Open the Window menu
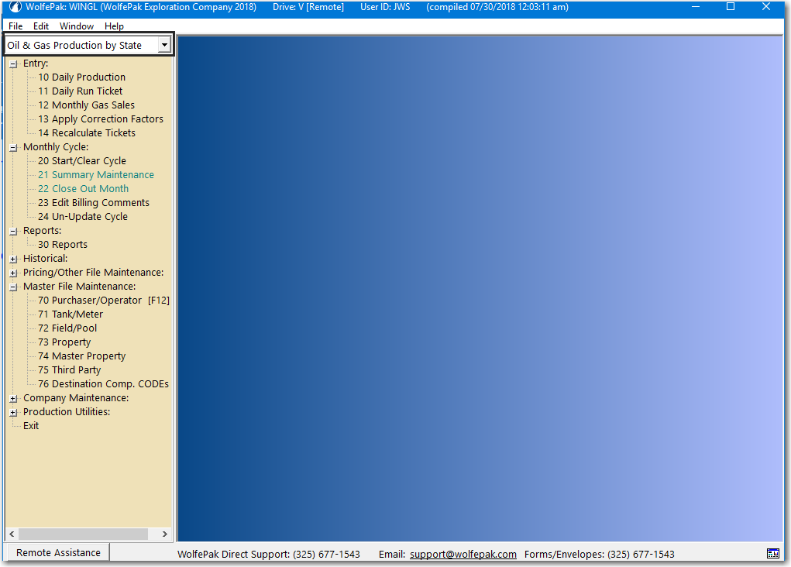 pos(77,26)
